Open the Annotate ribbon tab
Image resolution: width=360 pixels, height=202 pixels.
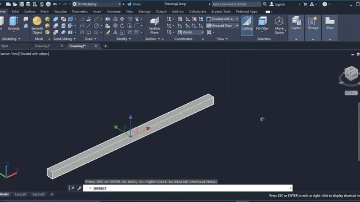coord(114,11)
